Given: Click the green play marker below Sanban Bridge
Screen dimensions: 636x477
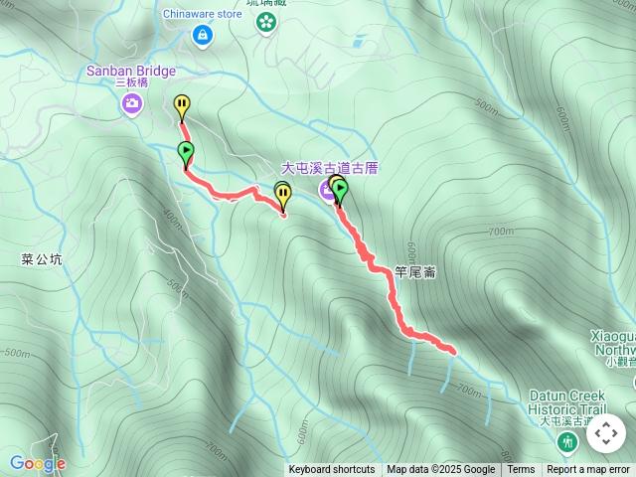Looking at the screenshot, I should (x=186, y=153).
